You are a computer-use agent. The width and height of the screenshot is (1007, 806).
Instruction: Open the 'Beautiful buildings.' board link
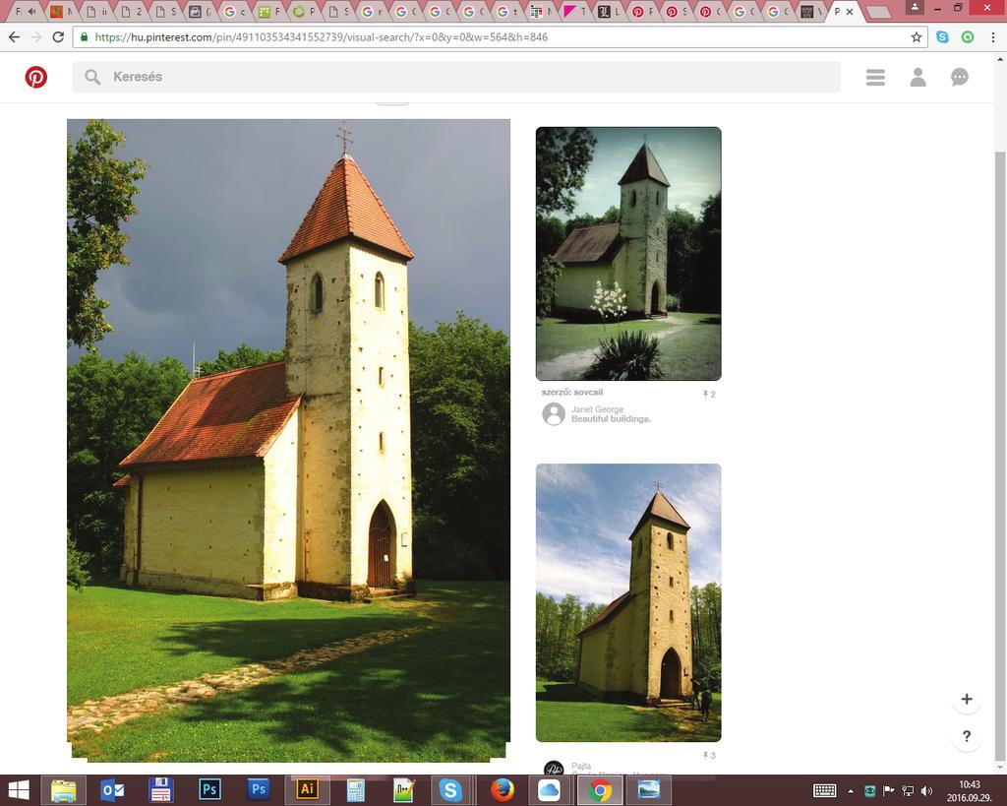click(611, 419)
